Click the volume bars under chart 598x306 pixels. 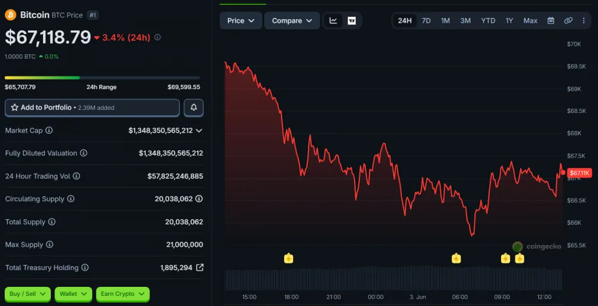pyautogui.click(x=393, y=278)
